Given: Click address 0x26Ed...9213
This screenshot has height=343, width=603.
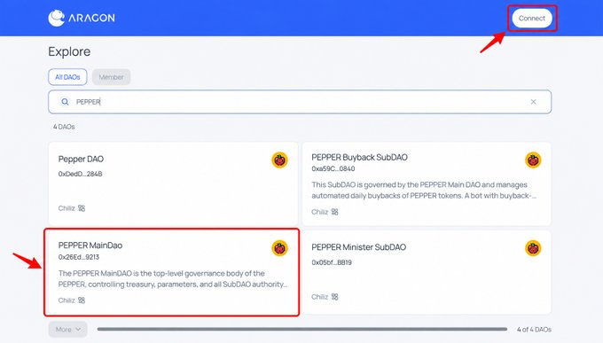Looking at the screenshot, I should pos(78,257).
